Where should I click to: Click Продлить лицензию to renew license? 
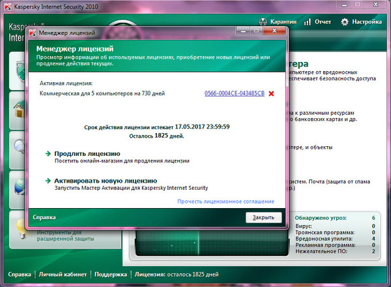click(x=87, y=154)
